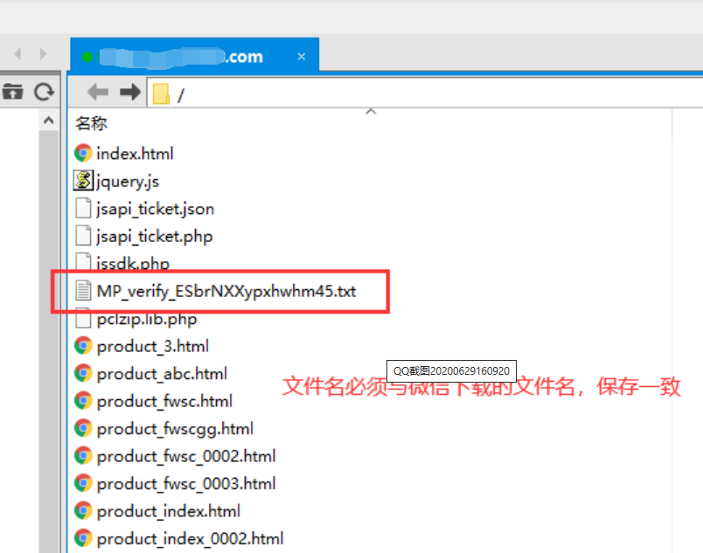703x553 pixels.
Task: Select file product_index_0002.html
Action: coord(190,539)
